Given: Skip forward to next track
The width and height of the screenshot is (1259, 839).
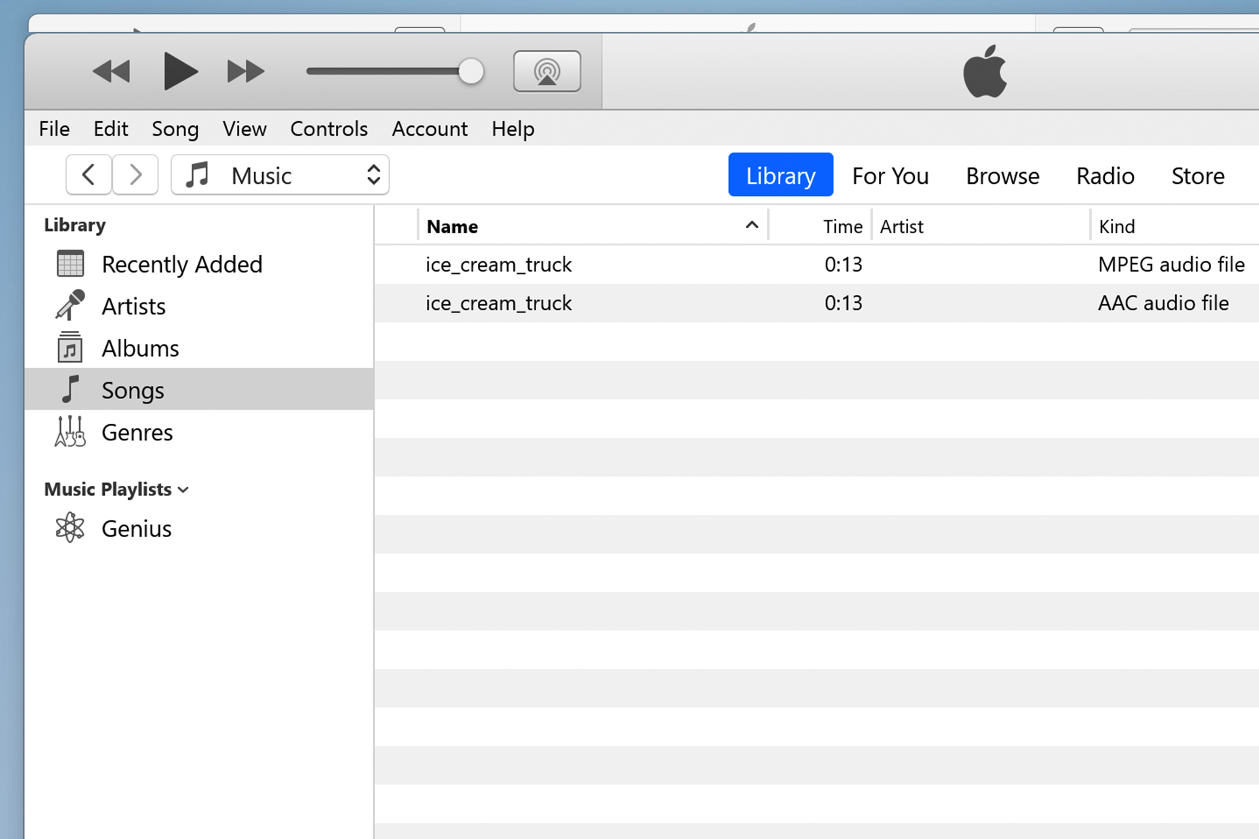Looking at the screenshot, I should tap(246, 71).
